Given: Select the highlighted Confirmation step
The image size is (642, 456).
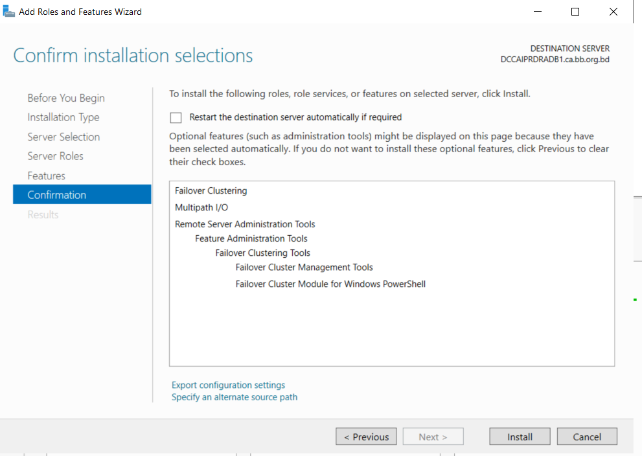Looking at the screenshot, I should click(82, 194).
